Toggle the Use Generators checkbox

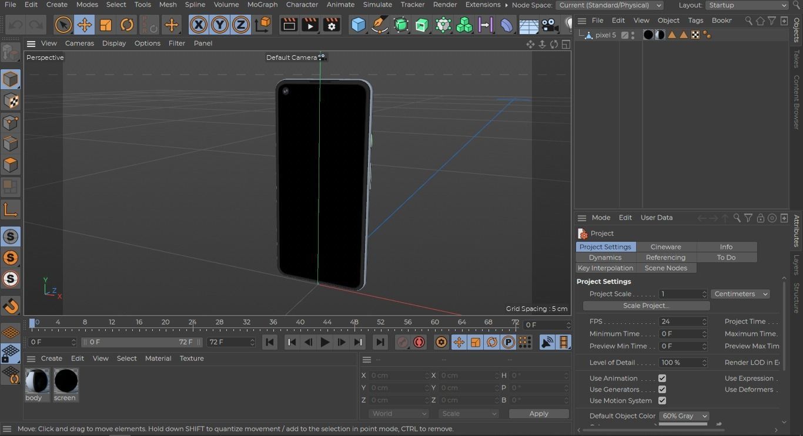pyautogui.click(x=662, y=390)
